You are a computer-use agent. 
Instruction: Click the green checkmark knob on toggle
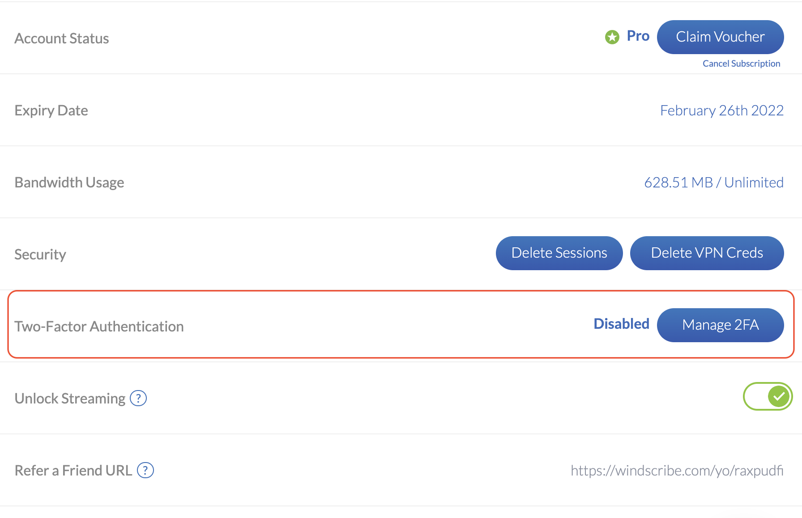click(x=779, y=396)
